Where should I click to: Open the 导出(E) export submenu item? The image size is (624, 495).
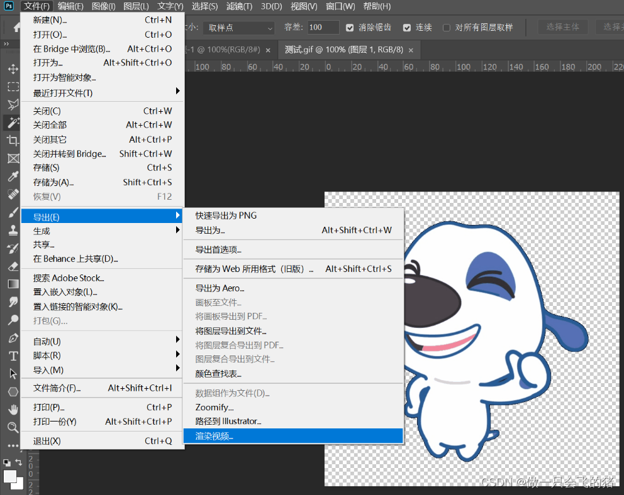(x=103, y=217)
